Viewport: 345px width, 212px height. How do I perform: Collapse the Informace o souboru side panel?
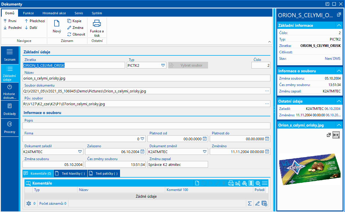pyautogui.click(x=338, y=71)
